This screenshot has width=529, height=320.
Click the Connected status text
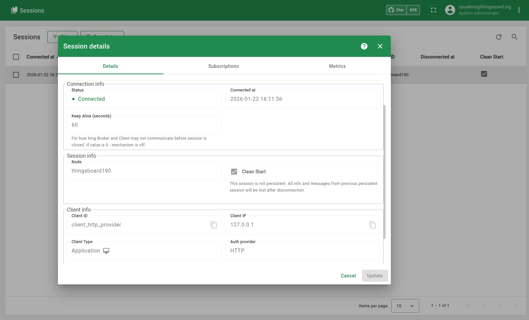(91, 99)
